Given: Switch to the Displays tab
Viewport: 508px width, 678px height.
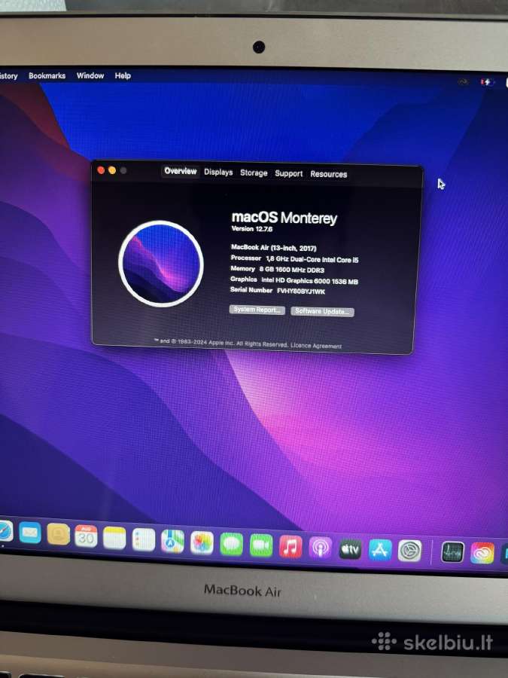Looking at the screenshot, I should pyautogui.click(x=218, y=172).
